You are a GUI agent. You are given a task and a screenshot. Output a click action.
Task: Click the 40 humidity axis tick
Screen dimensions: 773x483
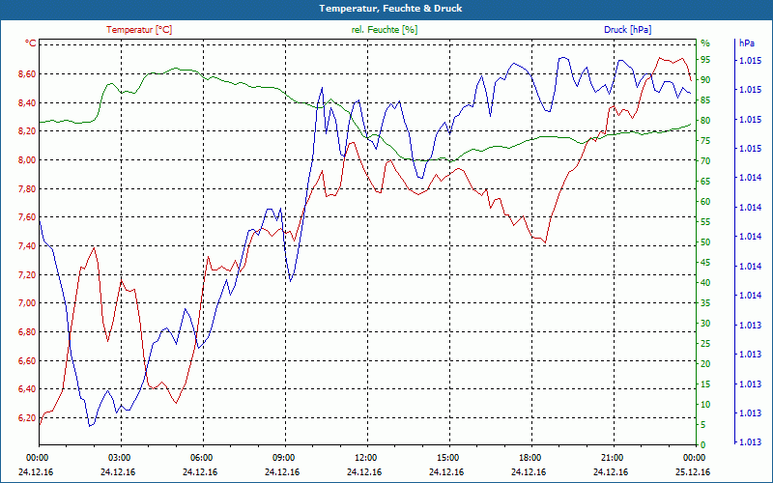705,283
